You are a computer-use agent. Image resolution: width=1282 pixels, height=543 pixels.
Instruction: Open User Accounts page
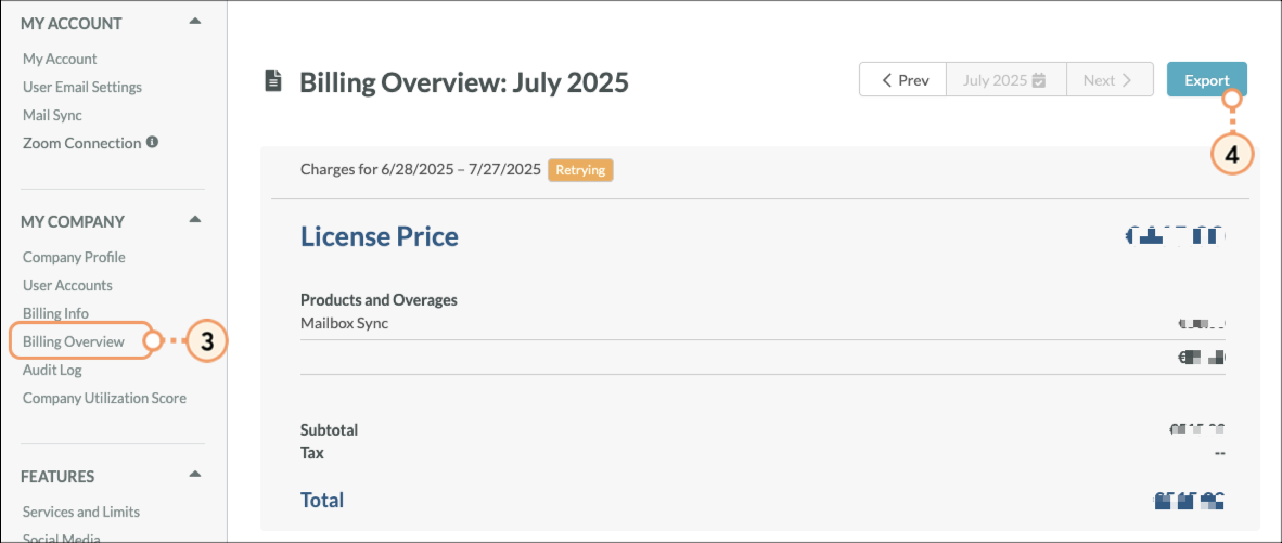(67, 285)
